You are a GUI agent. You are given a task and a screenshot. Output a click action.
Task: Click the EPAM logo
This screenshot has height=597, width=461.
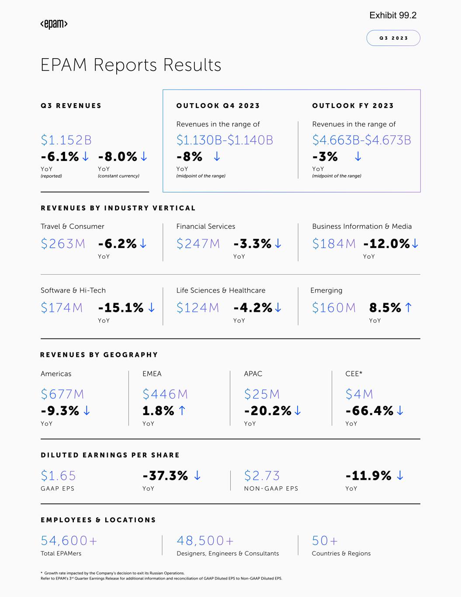(54, 24)
